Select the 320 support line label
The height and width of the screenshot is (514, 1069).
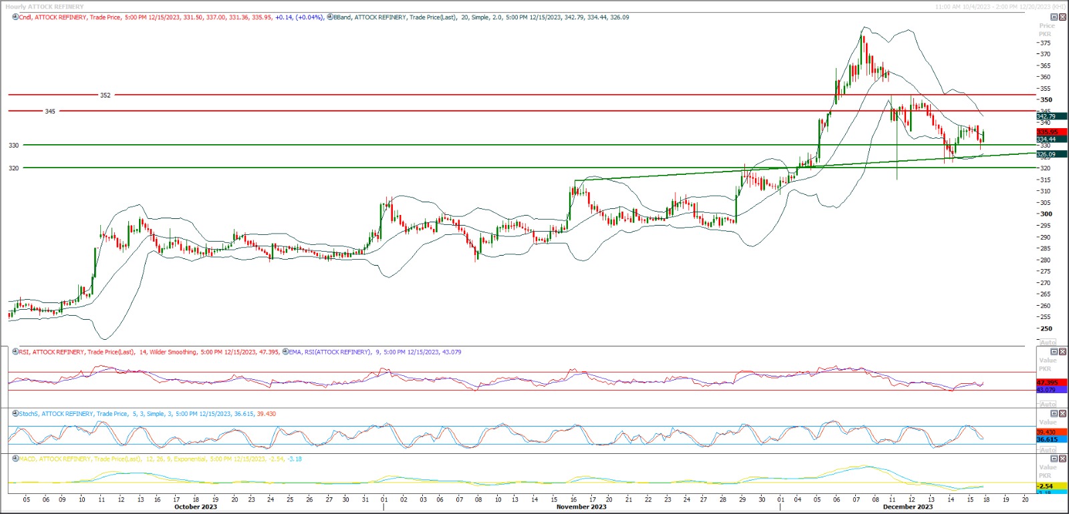[x=14, y=168]
